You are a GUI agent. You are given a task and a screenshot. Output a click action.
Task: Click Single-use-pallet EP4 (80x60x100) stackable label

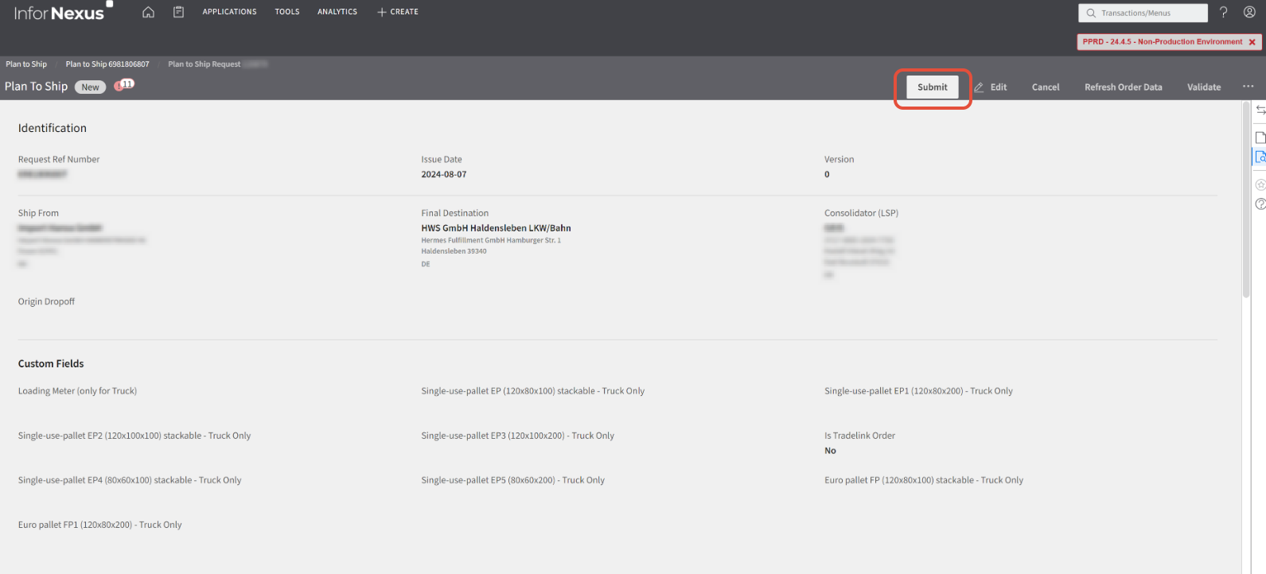(129, 480)
